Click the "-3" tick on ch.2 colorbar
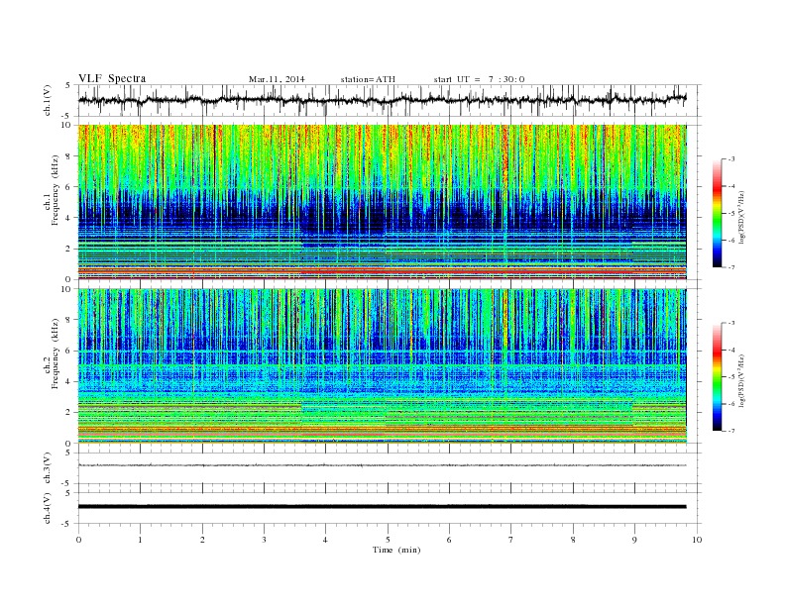The width and height of the screenshot is (785, 606). click(x=730, y=323)
